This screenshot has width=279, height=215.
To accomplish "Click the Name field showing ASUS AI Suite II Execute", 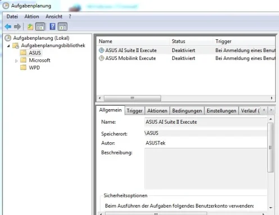I will (x=205, y=122).
